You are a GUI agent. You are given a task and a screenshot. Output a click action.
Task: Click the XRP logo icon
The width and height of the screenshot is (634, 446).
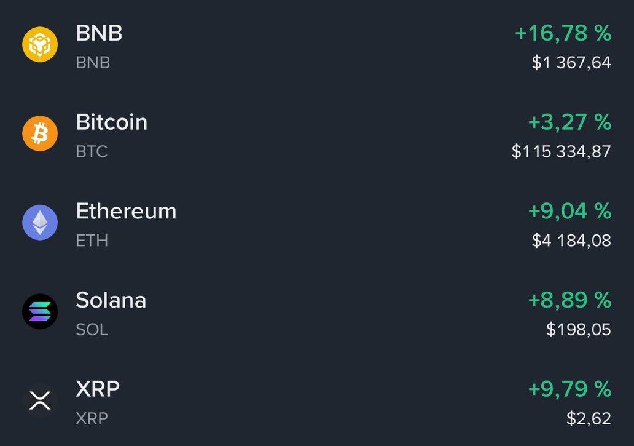pos(40,400)
